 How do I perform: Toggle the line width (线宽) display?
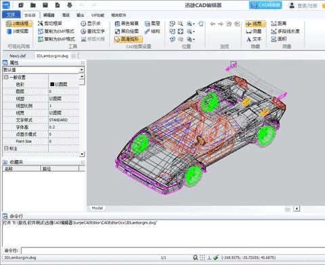point(255,24)
